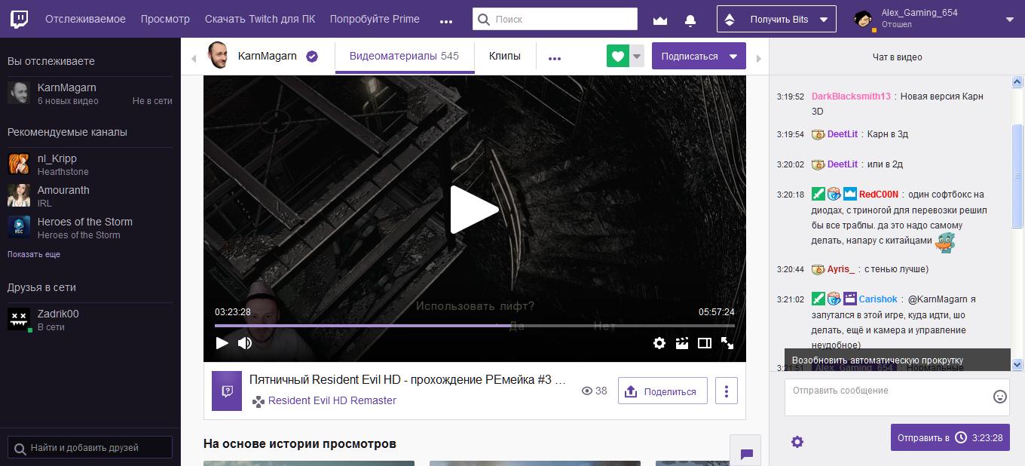Open more navigation options (three dots)

pos(446,22)
